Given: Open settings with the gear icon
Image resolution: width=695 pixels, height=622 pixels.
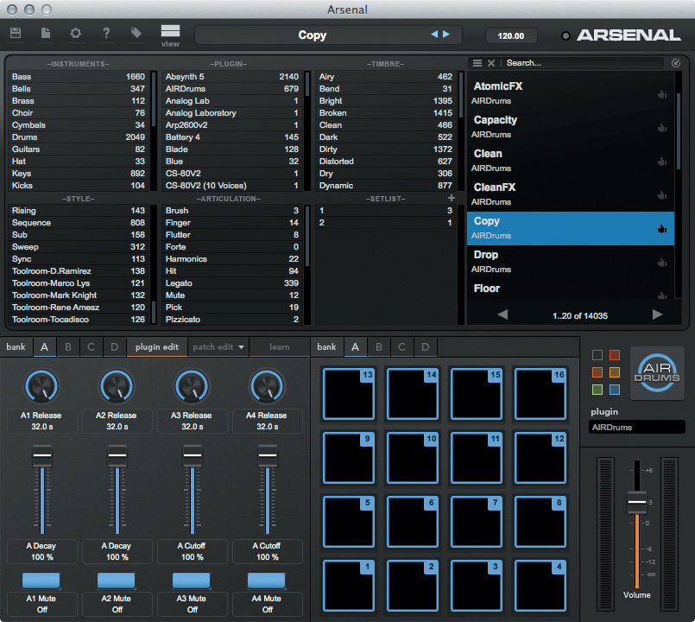Looking at the screenshot, I should pyautogui.click(x=76, y=33).
